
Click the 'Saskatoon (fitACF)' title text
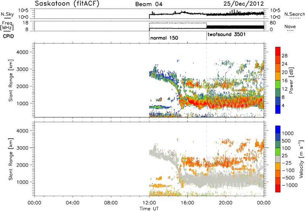point(67,4)
